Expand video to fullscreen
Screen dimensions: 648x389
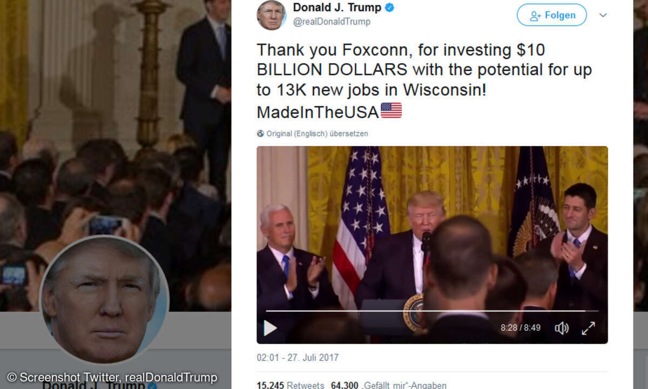(x=588, y=328)
